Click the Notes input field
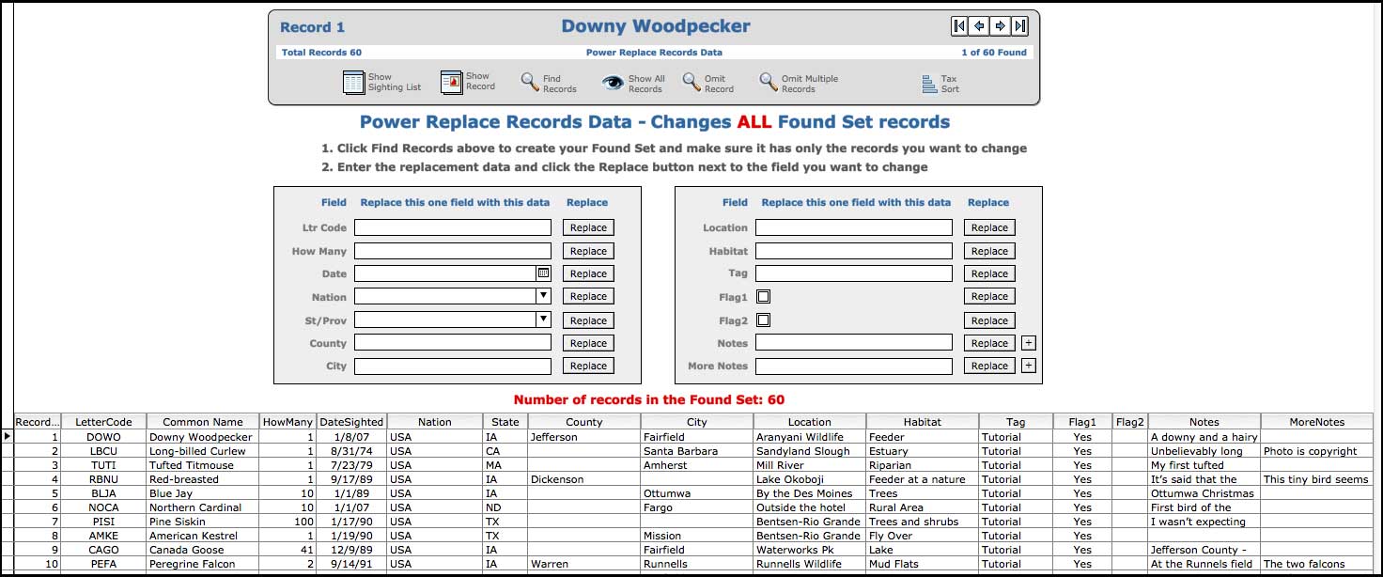The image size is (1383, 577). click(x=854, y=343)
